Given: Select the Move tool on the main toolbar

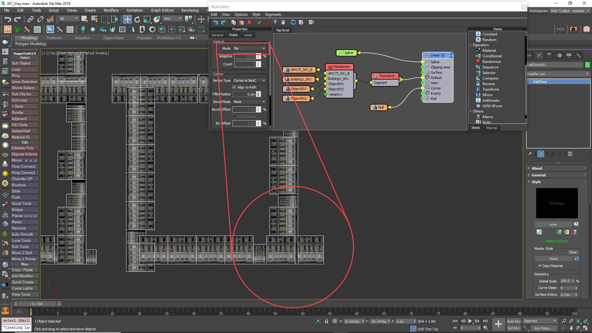Looking at the screenshot, I should [127, 19].
